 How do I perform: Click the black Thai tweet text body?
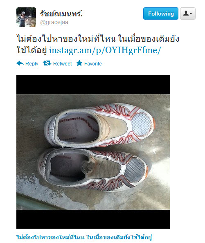(98, 44)
